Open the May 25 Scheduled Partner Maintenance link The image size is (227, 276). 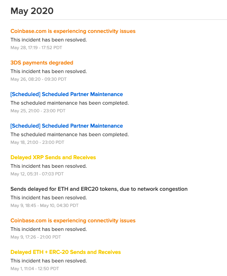click(67, 94)
